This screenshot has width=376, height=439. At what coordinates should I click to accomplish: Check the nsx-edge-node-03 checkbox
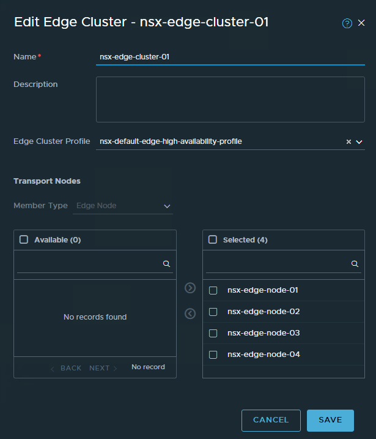[213, 333]
